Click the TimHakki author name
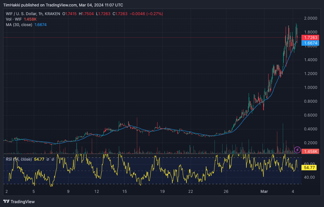The height and width of the screenshot is (207, 324). [11, 5]
